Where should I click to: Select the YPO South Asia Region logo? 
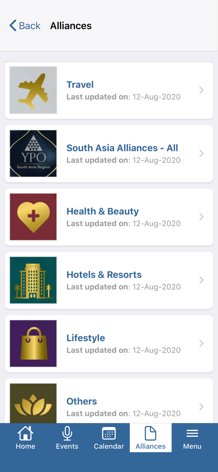33,153
